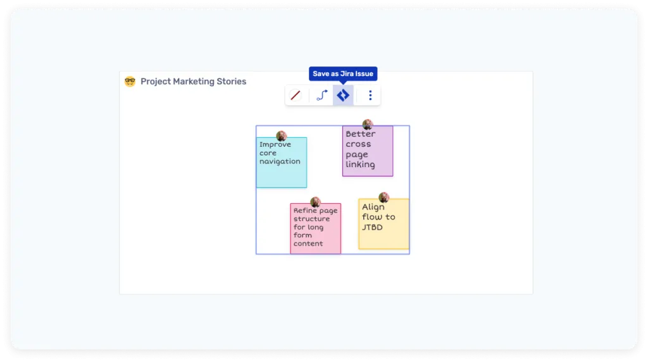Click 'Align flow to JTBD' text
Image resolution: width=648 pixels, height=362 pixels.
[x=378, y=216]
